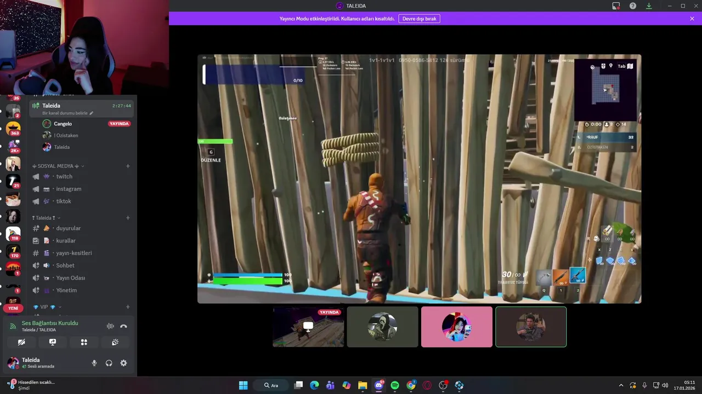Deafen audio using the headphones icon
Viewport: 702px width, 394px height.
click(x=109, y=363)
